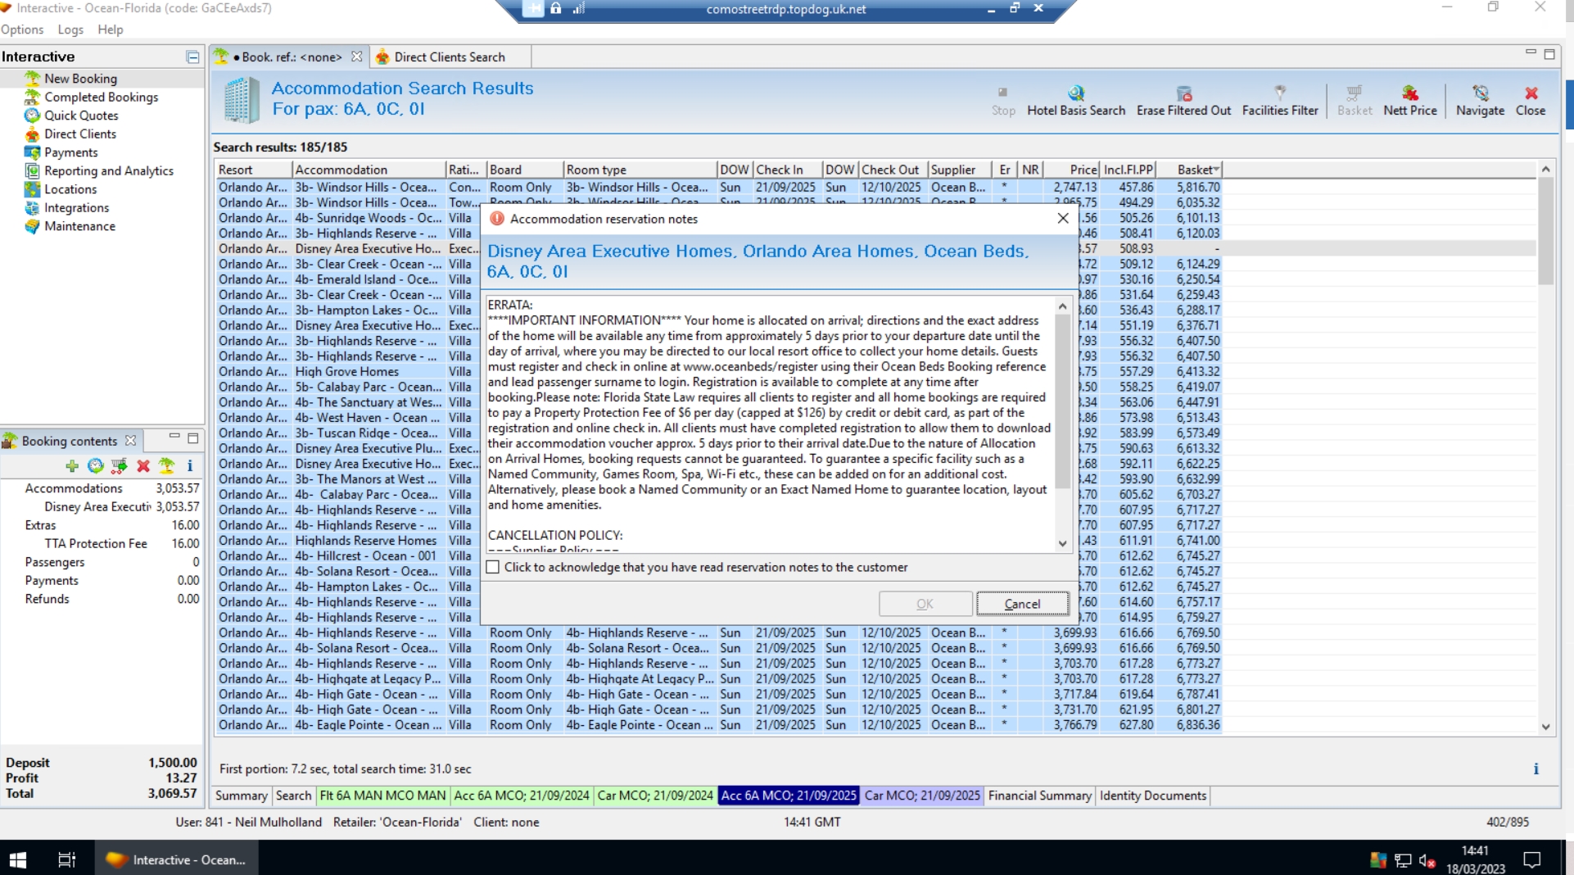Image resolution: width=1574 pixels, height=875 pixels.
Task: Click the green plus add icon in Booking contents
Action: 72,466
